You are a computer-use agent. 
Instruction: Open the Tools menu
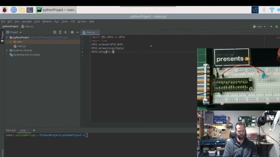point(64,21)
